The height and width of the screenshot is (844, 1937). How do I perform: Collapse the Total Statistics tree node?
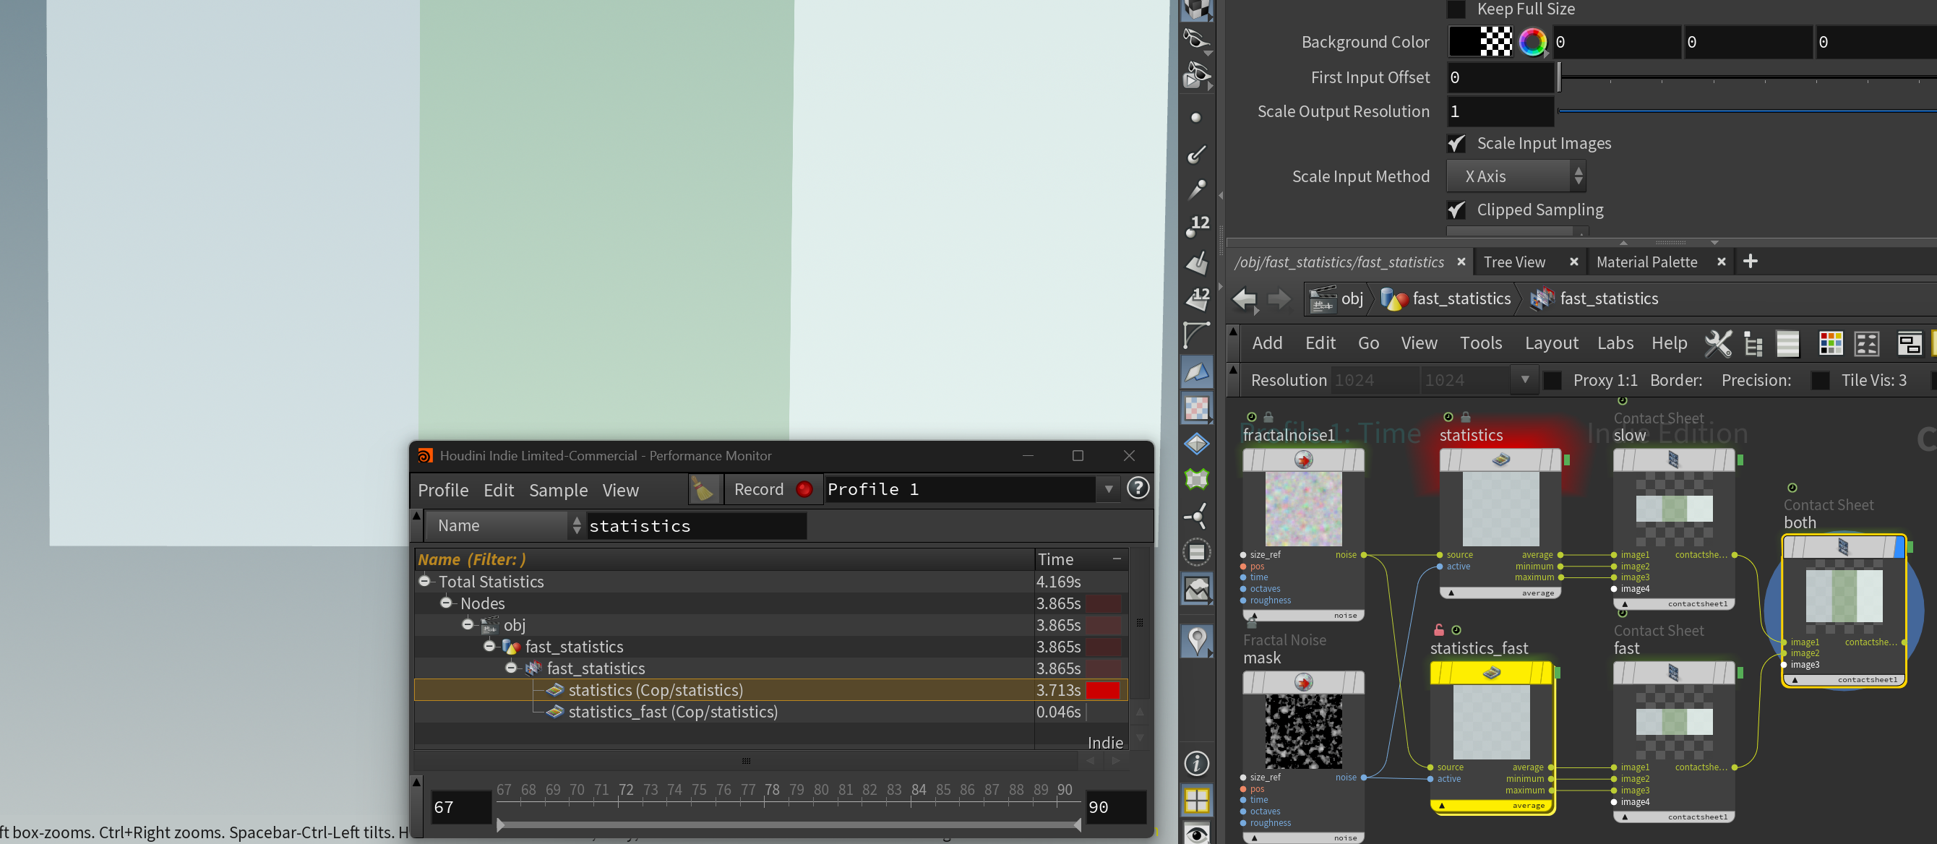(425, 581)
